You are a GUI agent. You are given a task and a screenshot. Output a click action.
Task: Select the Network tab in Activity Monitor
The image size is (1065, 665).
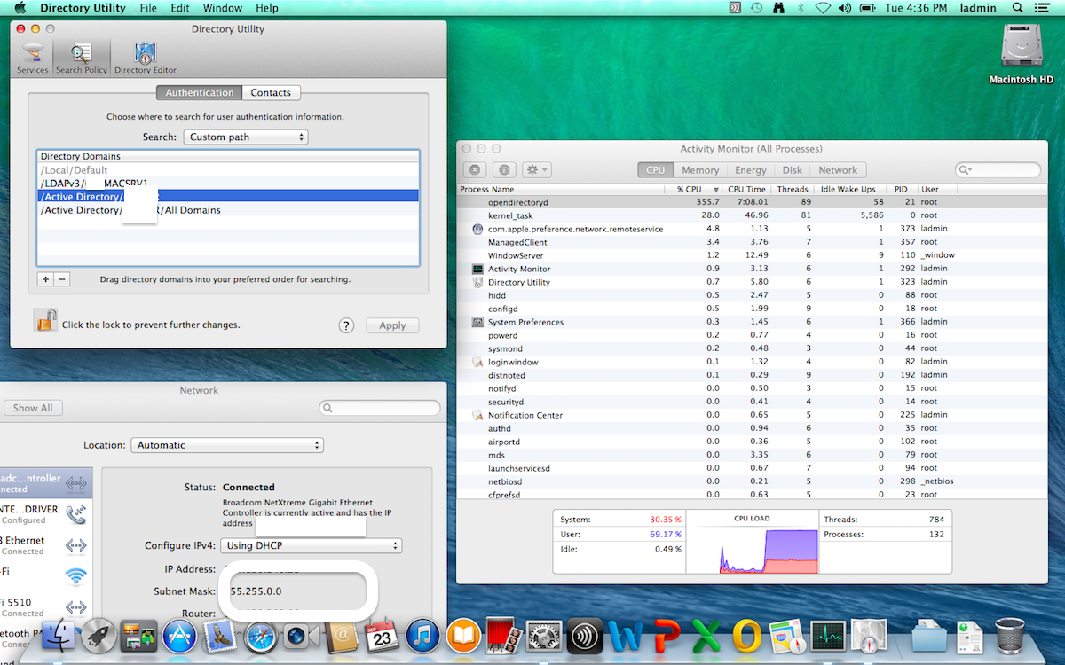coord(838,170)
